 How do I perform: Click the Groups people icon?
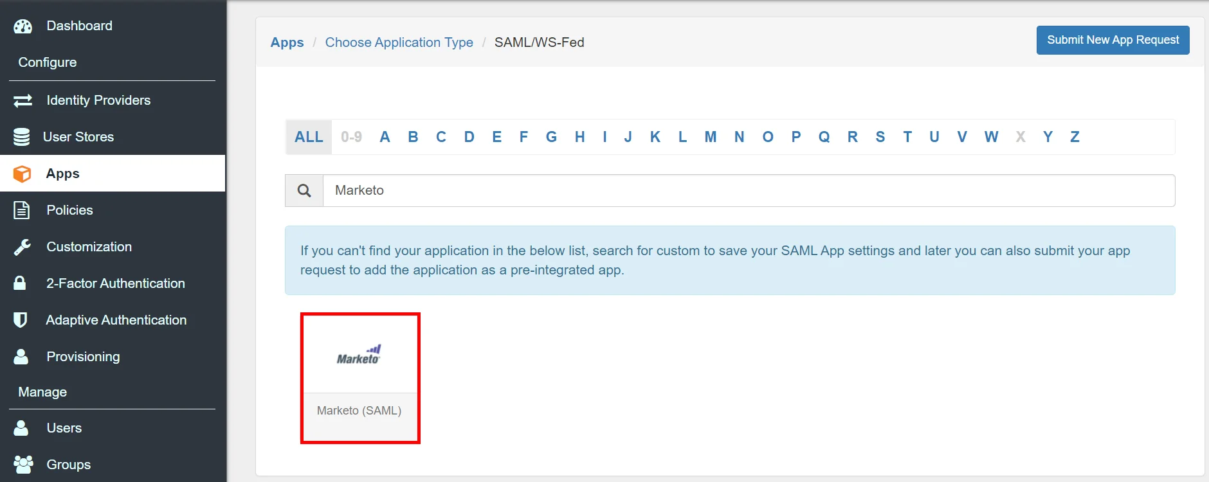coord(23,465)
